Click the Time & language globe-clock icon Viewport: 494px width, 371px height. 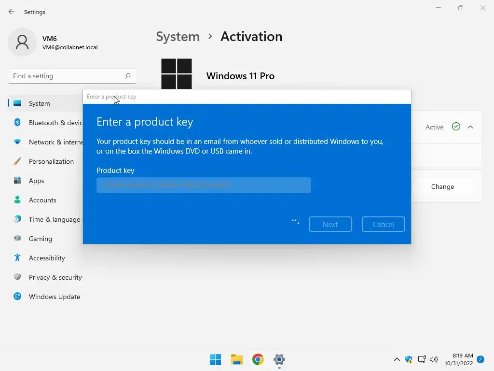click(17, 219)
